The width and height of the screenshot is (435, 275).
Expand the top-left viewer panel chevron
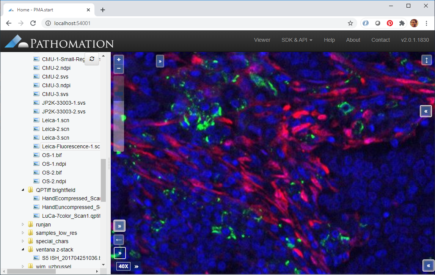point(160,61)
